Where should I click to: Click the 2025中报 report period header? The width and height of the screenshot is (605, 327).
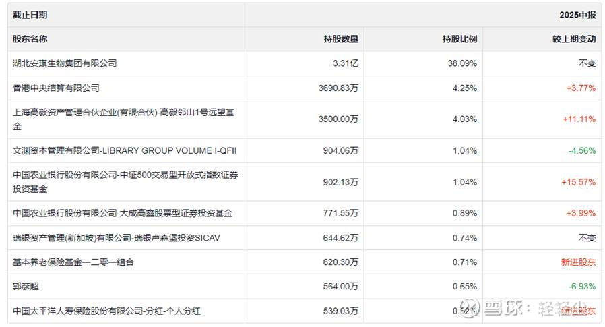(x=577, y=15)
